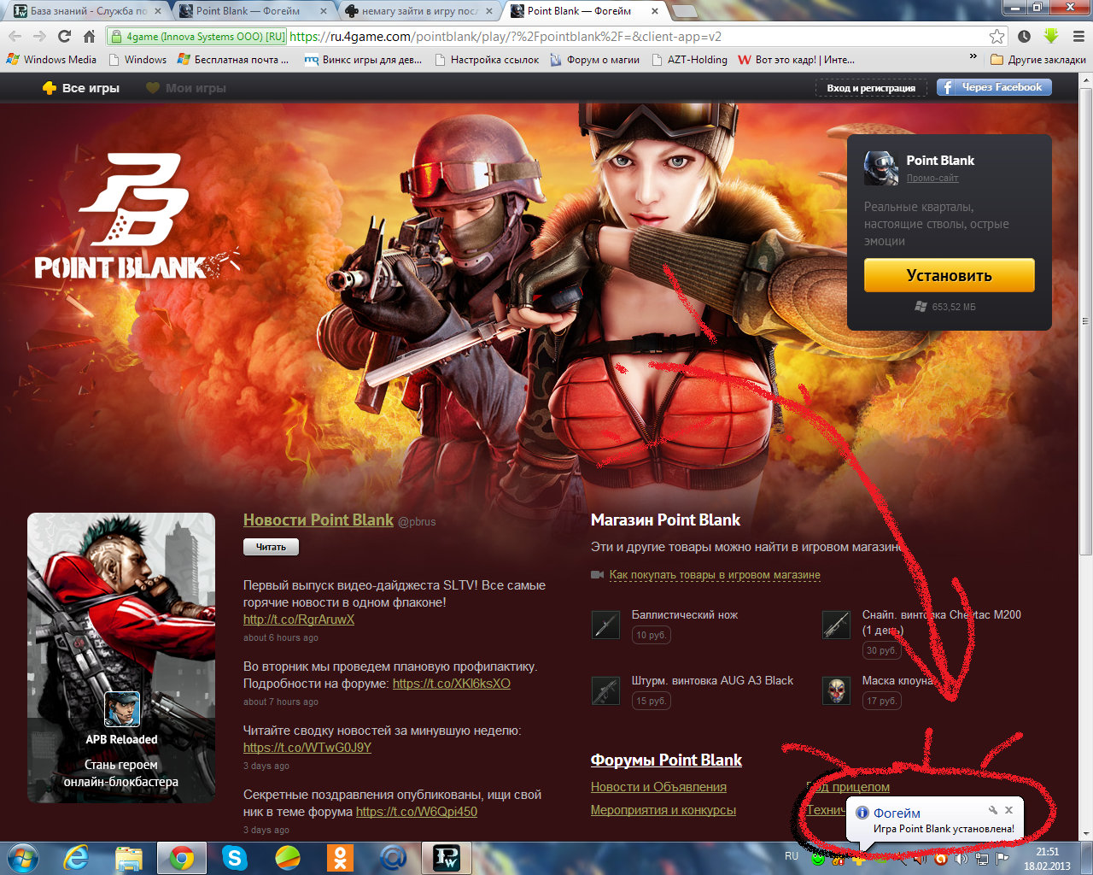
Task: Click the Маска клоуна mask icon
Action: (836, 690)
